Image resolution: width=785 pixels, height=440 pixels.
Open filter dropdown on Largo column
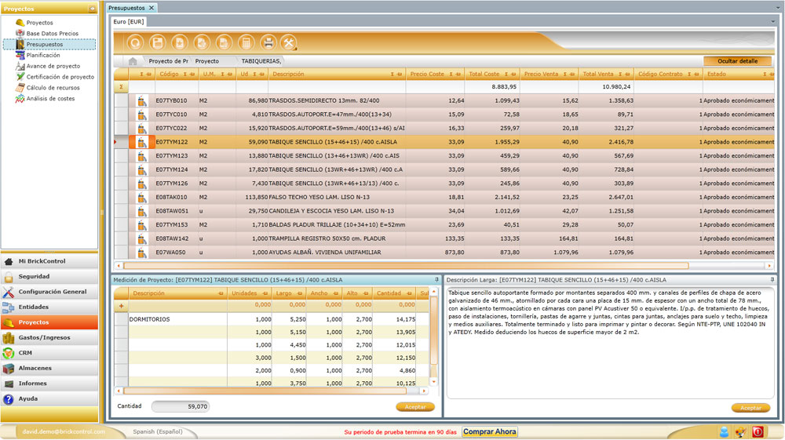click(x=299, y=293)
